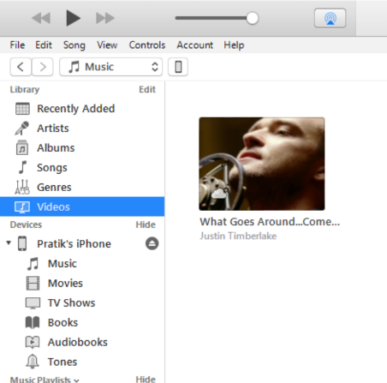
Task: Select Genres in the sidebar
Action: click(54, 188)
